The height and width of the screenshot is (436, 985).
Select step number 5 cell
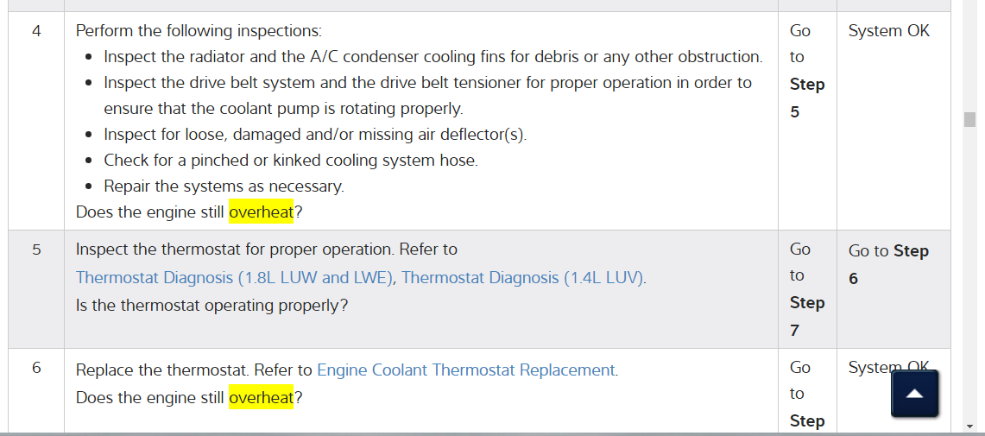[36, 250]
